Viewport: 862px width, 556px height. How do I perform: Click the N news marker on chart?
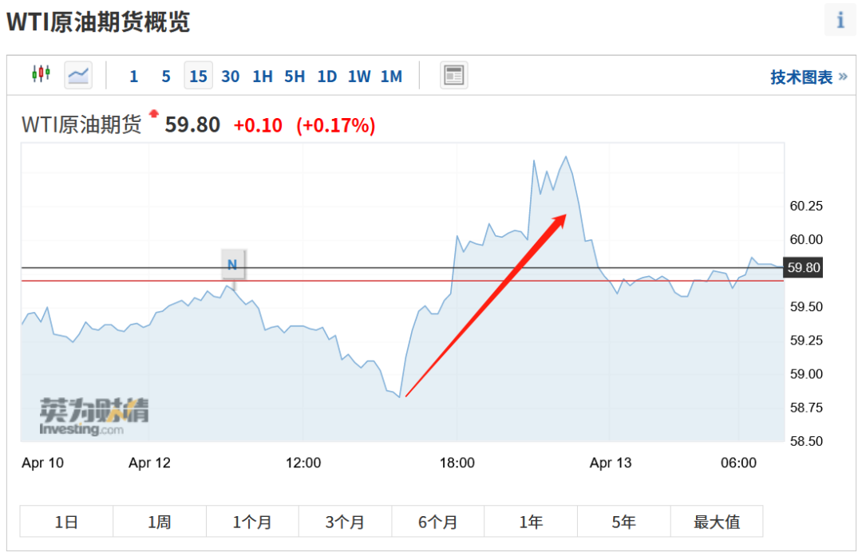tap(232, 265)
